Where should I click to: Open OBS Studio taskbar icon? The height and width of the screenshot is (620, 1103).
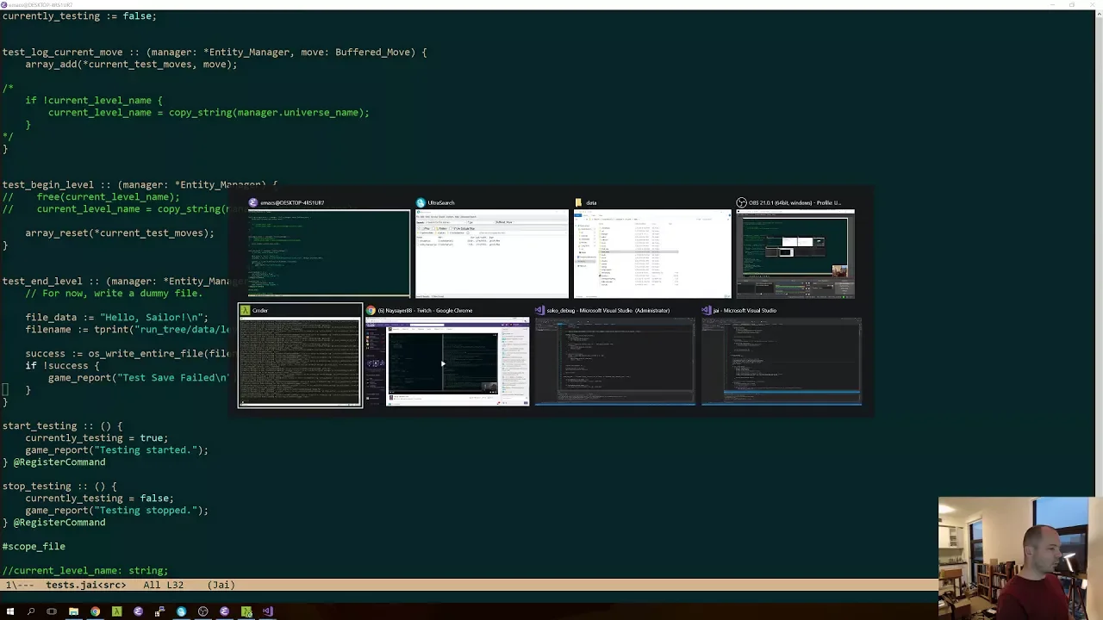click(203, 611)
